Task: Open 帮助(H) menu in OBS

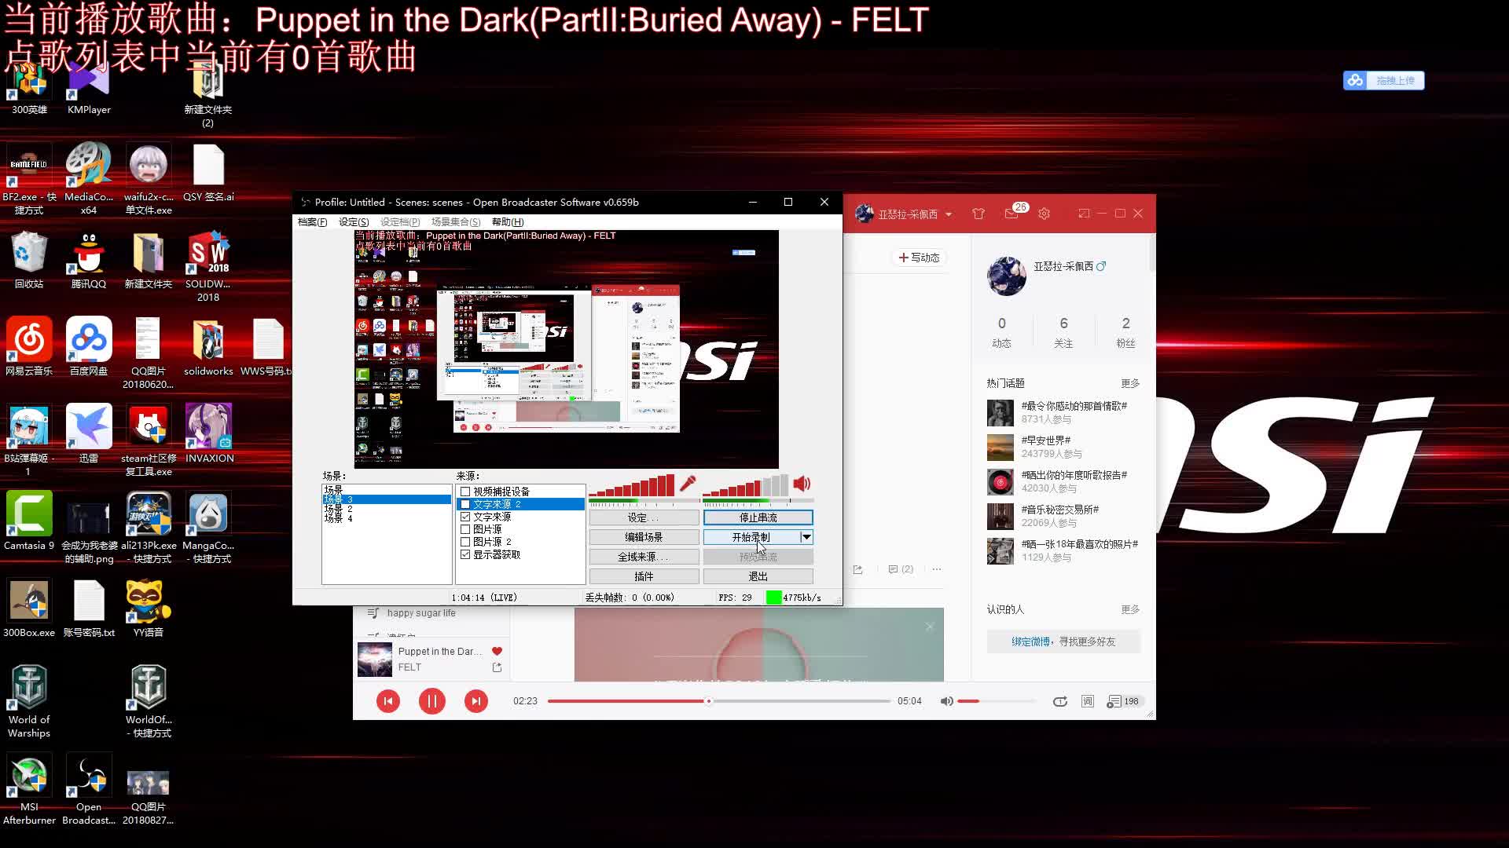Action: coord(508,221)
